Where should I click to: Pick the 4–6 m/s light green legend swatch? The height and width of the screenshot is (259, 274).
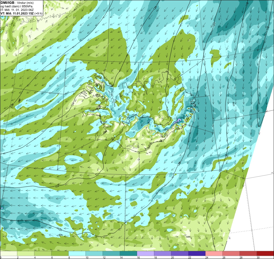click(x=43, y=253)
